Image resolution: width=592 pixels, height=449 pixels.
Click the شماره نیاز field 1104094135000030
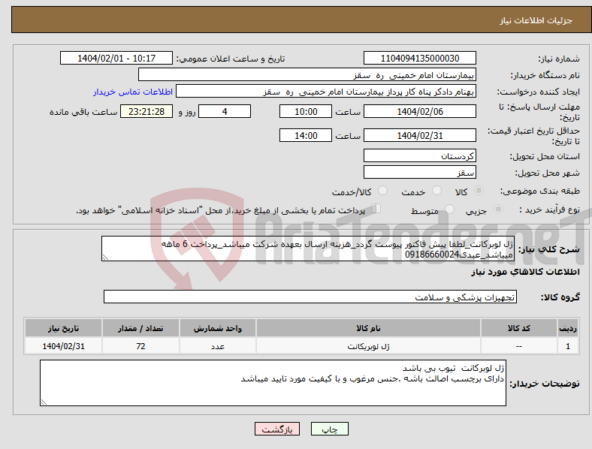coord(419,58)
